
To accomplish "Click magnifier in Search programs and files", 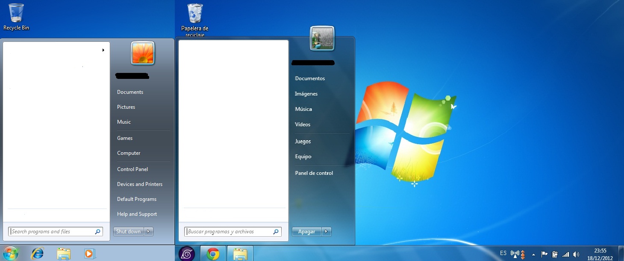I will (x=97, y=232).
